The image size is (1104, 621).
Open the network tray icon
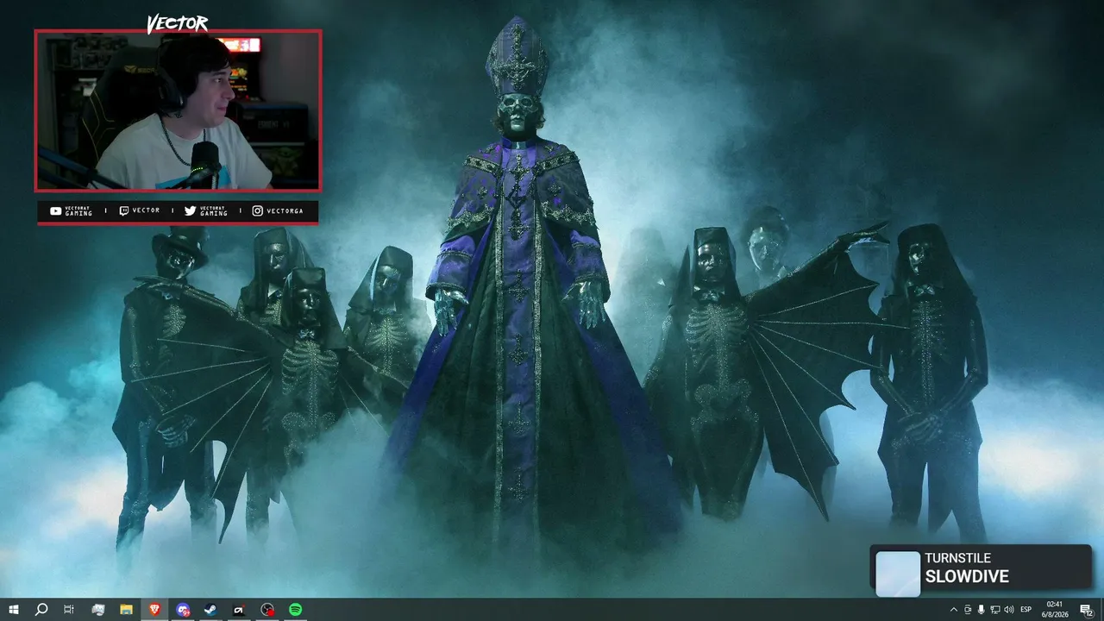tap(994, 610)
